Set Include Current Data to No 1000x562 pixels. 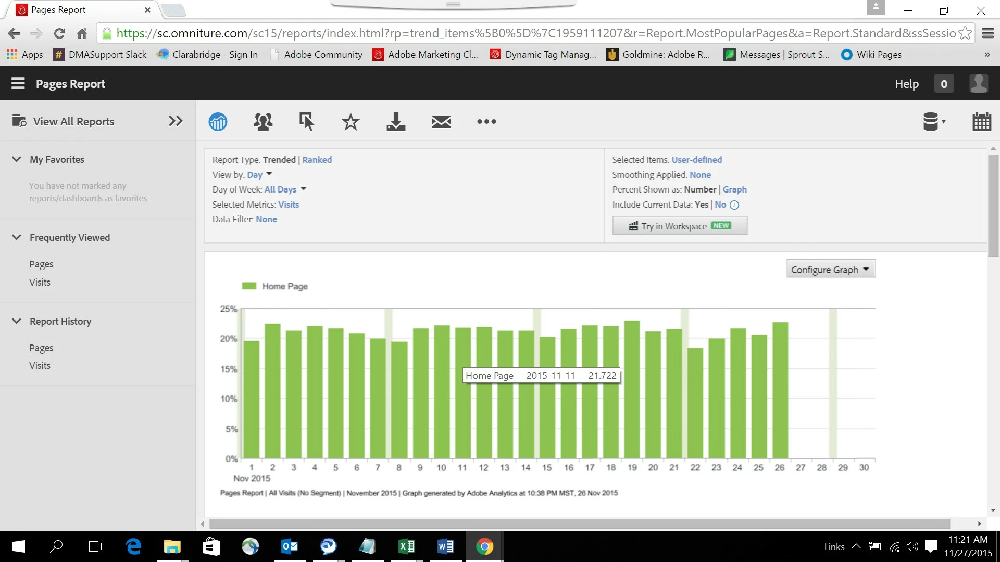click(720, 205)
